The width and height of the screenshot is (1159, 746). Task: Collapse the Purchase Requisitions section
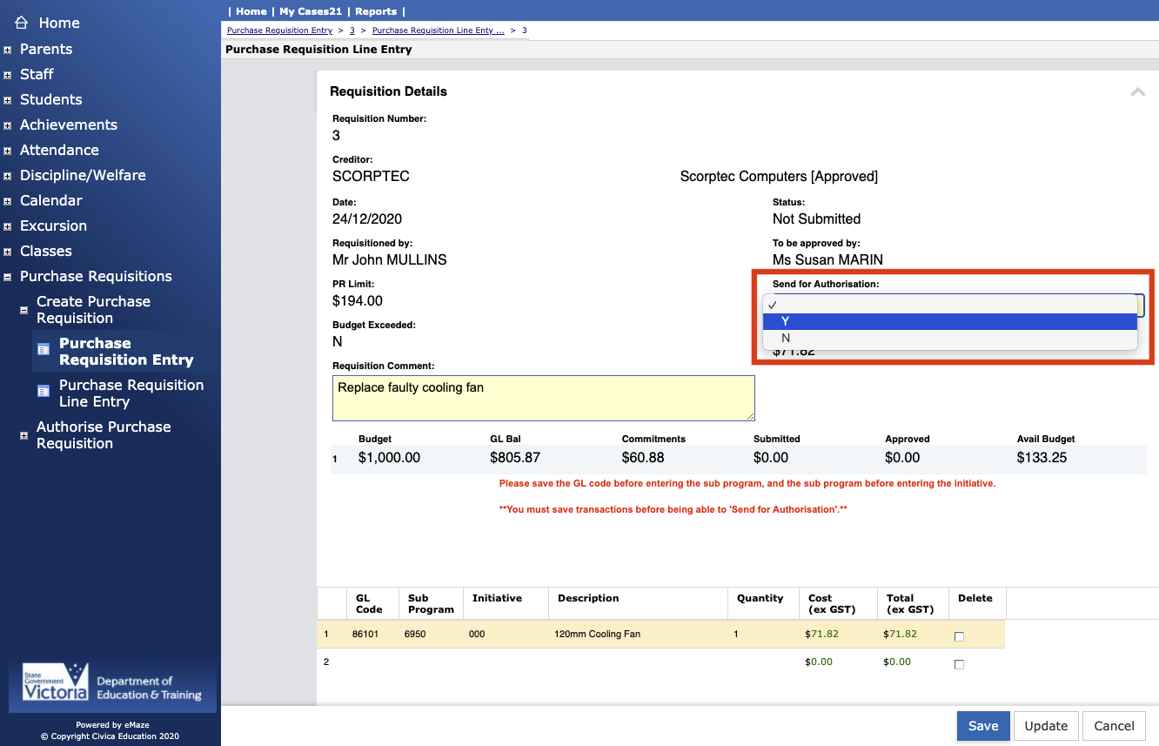click(x=7, y=277)
